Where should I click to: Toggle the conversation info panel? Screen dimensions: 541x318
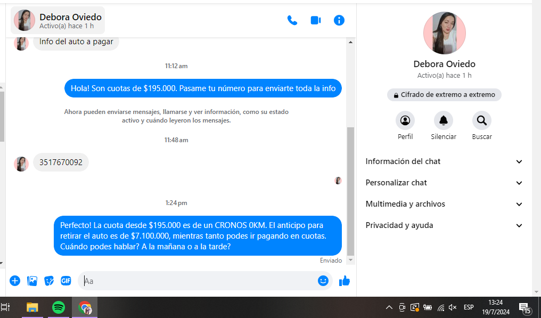339,20
